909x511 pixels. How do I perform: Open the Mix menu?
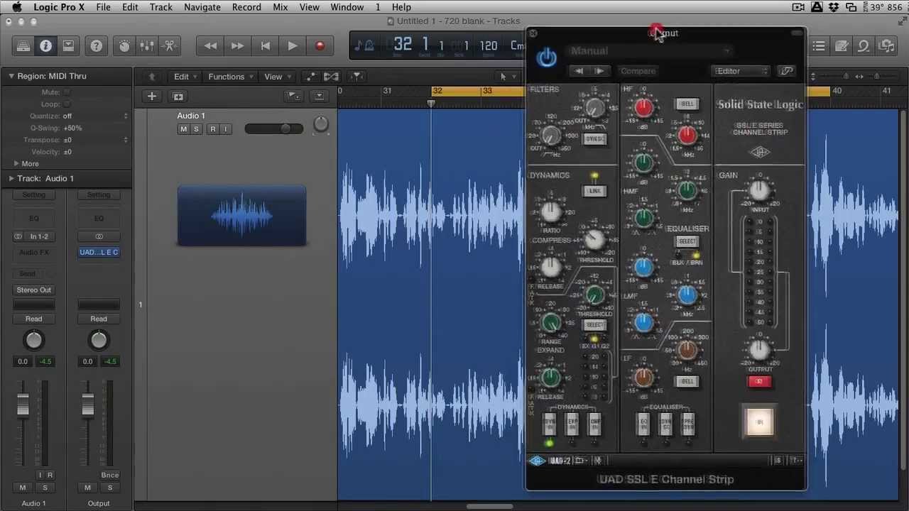[x=281, y=7]
